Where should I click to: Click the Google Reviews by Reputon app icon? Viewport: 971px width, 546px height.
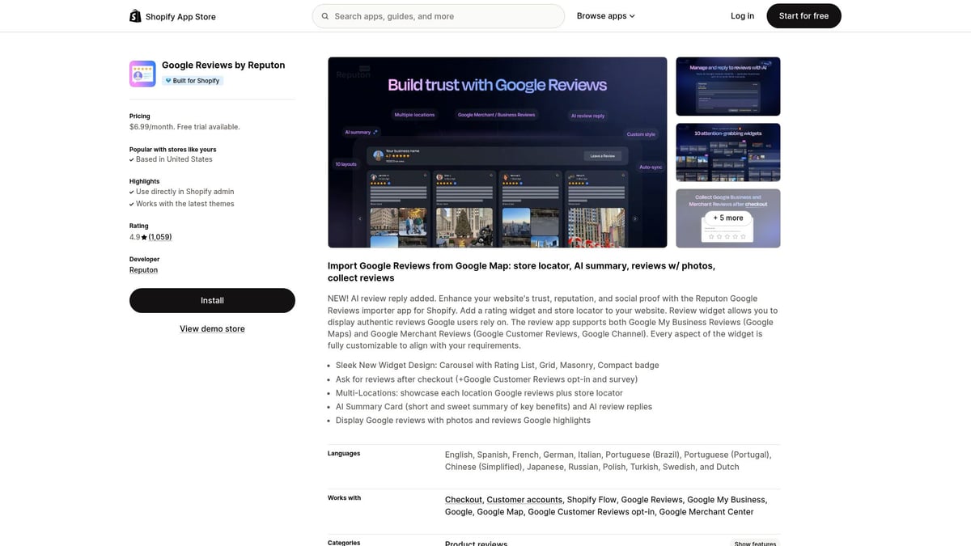(142, 74)
